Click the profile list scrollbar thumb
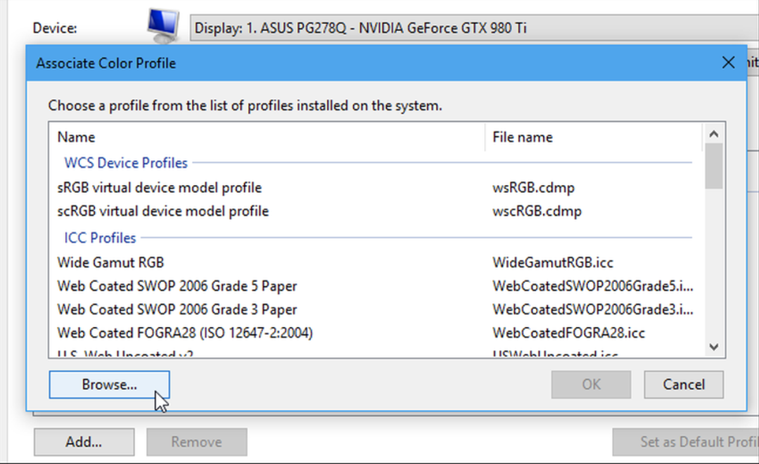The image size is (759, 464). coord(713,166)
